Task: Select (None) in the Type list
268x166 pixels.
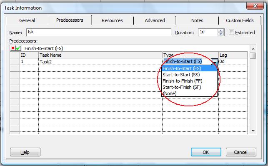Action: coord(189,93)
